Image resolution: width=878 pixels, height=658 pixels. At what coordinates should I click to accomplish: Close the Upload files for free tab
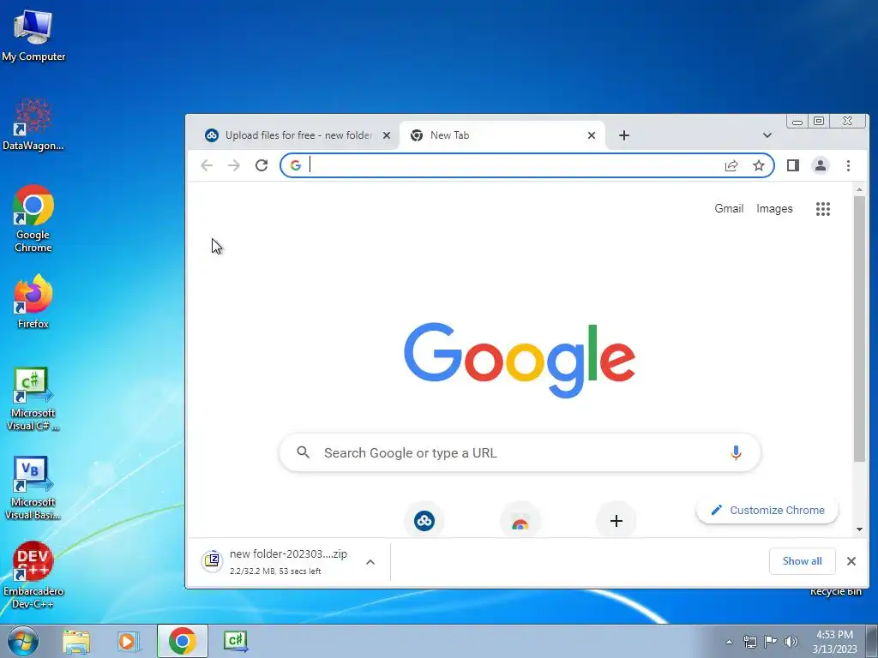pyautogui.click(x=387, y=135)
